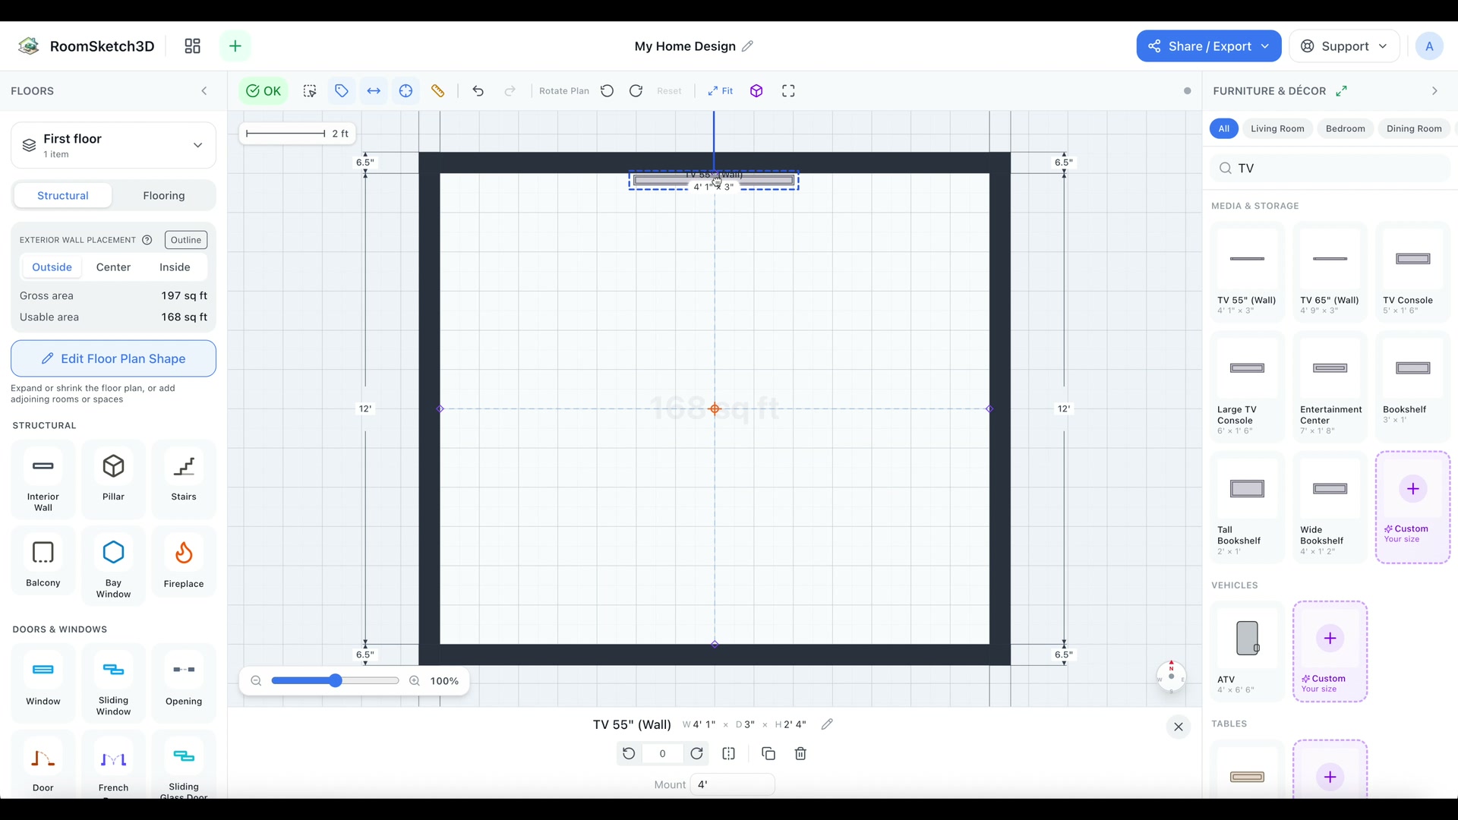1458x820 pixels.
Task: Undo the last action
Action: 478,91
